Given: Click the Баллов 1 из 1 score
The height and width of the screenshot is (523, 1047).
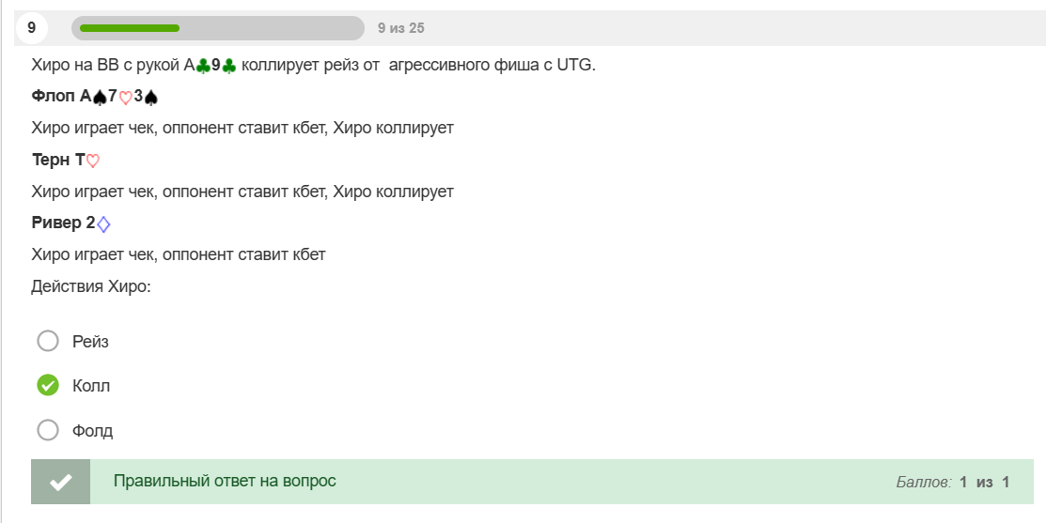Looking at the screenshot, I should tap(953, 482).
